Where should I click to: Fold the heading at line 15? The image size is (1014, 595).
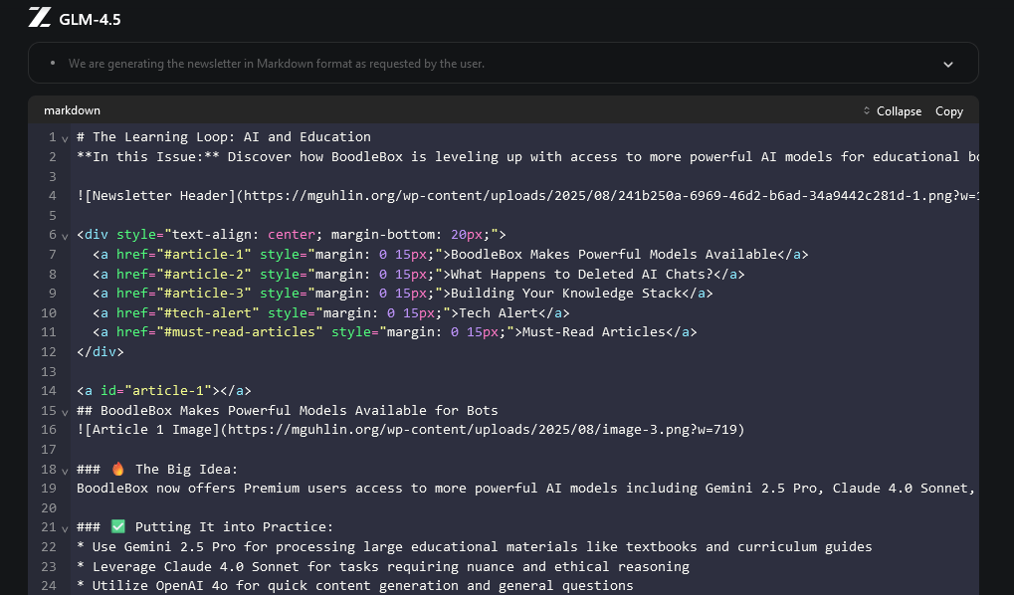65,412
